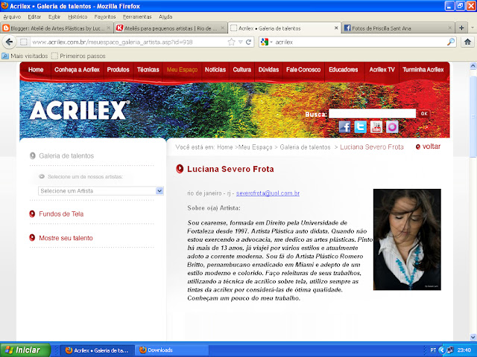Click the ACRILEX logo
The height and width of the screenshot is (357, 477).
[80, 110]
